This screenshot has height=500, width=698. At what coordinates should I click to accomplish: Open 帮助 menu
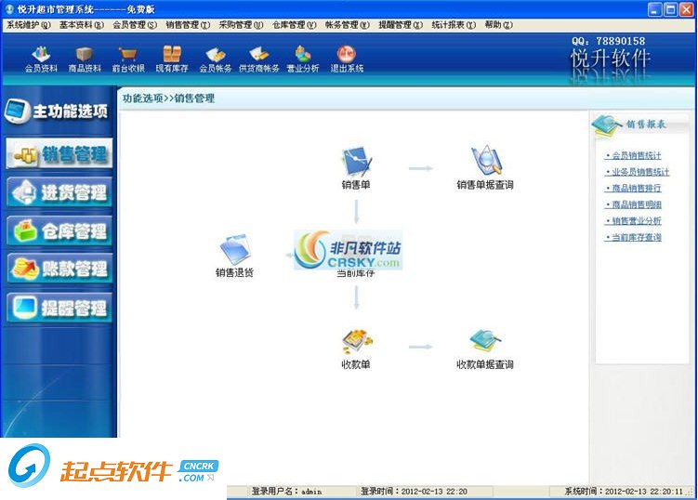click(499, 25)
